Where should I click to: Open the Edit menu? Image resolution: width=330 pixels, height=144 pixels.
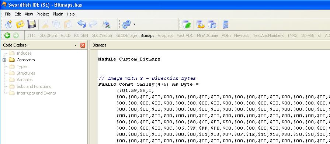(18, 14)
